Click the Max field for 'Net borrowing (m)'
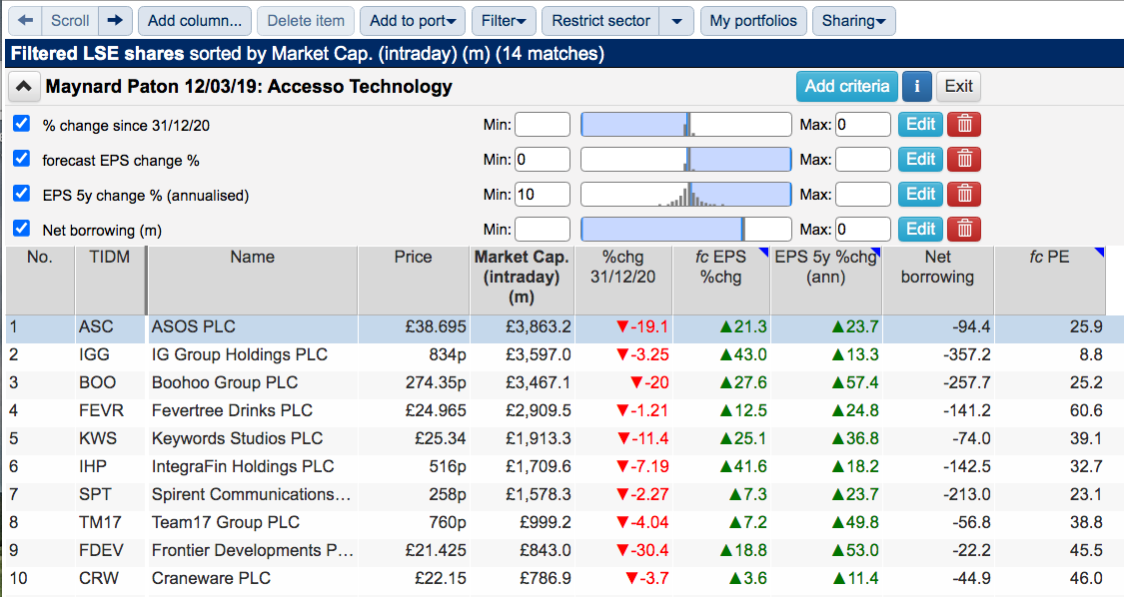This screenshot has width=1124, height=597. 863,230
